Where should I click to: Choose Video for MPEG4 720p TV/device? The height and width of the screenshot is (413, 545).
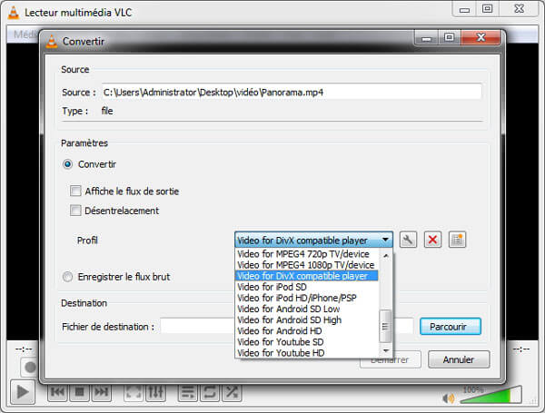click(307, 254)
